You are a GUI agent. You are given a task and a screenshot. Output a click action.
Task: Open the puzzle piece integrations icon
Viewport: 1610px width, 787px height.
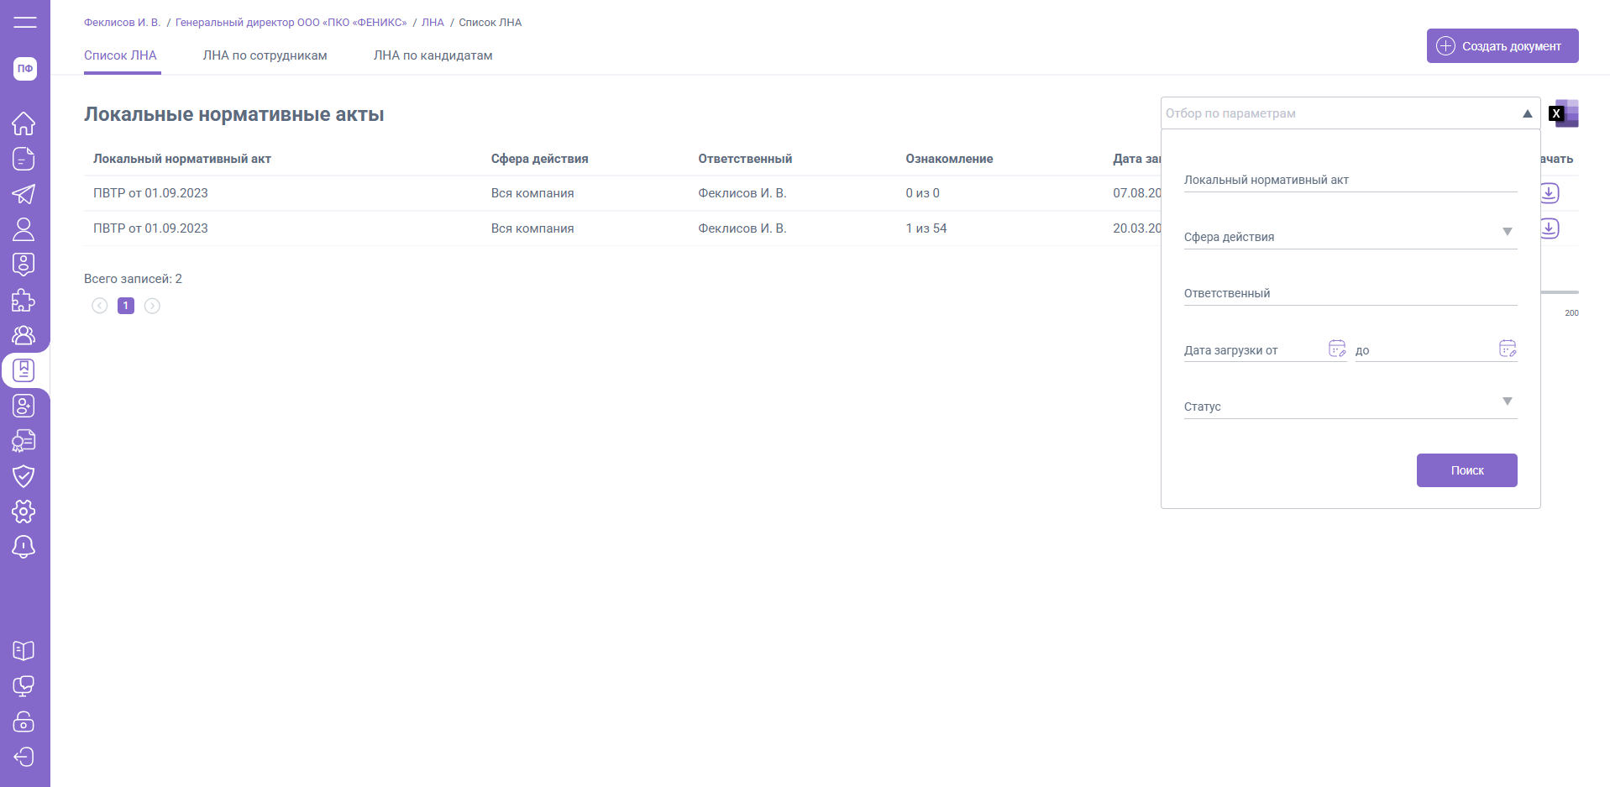pos(24,300)
